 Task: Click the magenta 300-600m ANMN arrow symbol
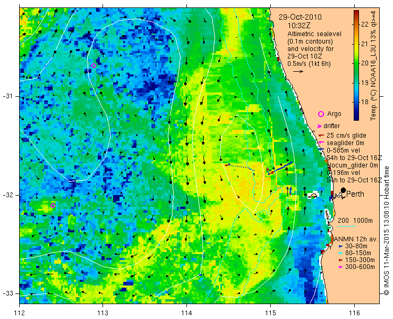(x=340, y=267)
